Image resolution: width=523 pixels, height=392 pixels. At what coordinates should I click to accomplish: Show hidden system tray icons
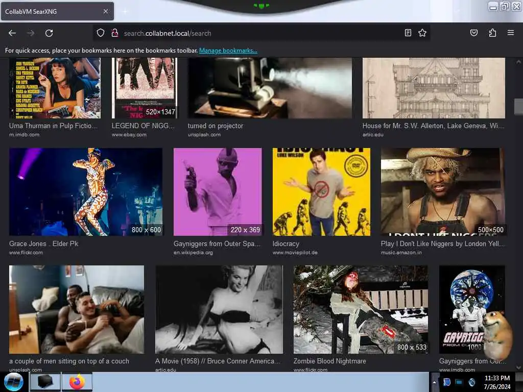tap(434, 382)
